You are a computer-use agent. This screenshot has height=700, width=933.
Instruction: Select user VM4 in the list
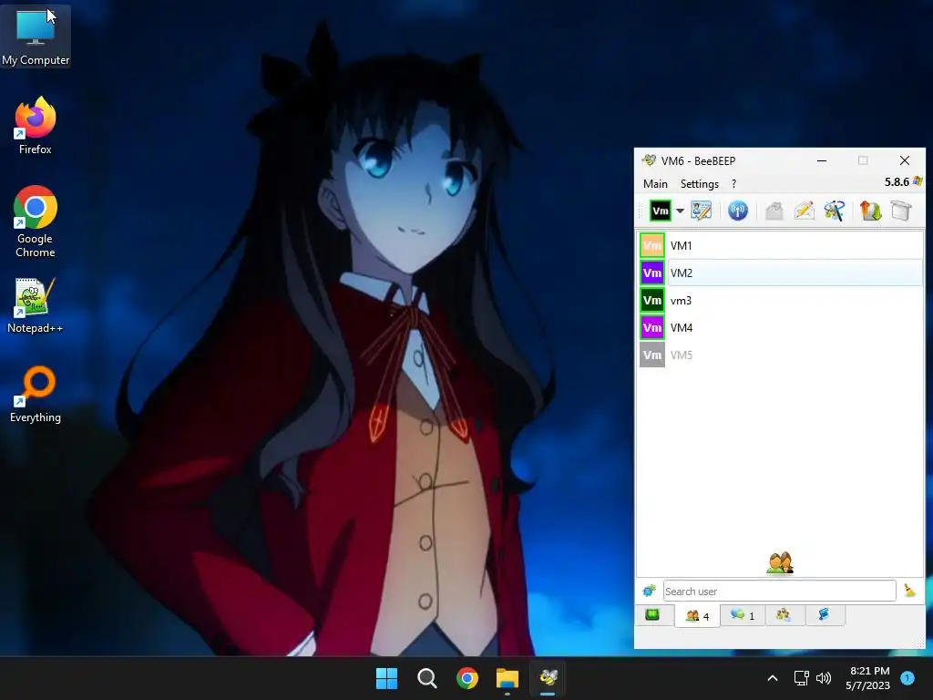click(x=780, y=327)
